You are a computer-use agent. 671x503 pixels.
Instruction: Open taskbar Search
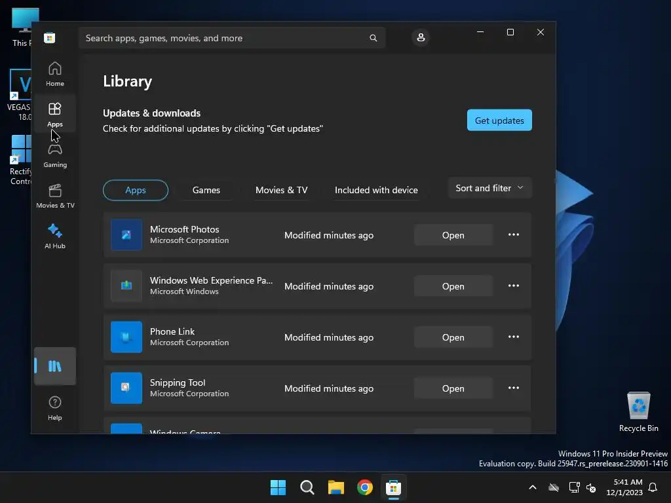[x=307, y=487]
